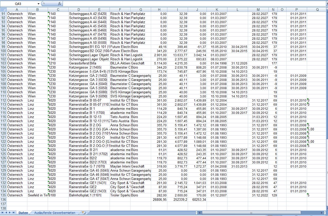Select row 103 header

point(3,63)
